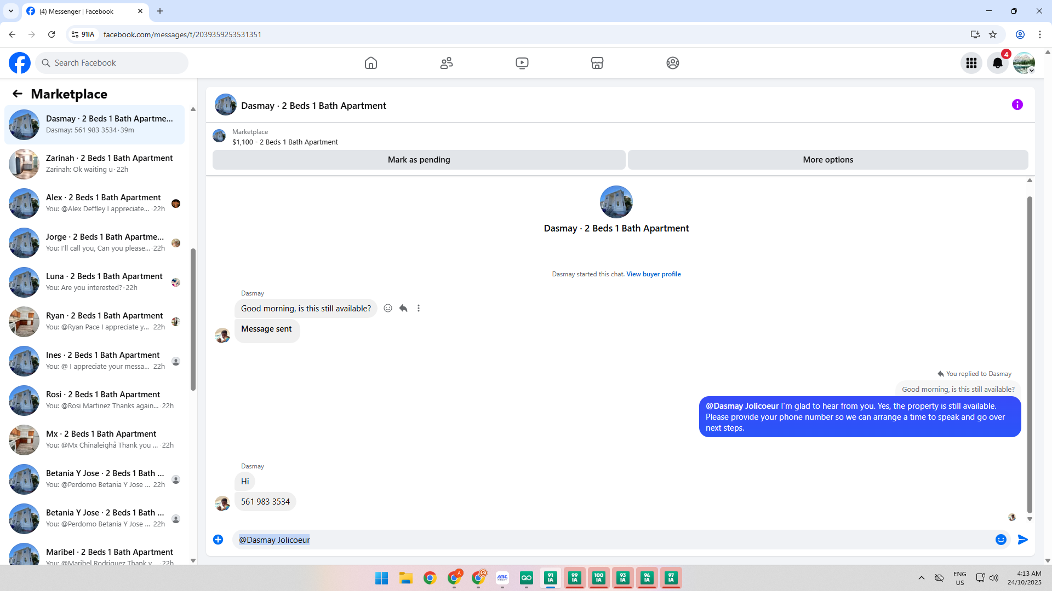
Task: Open Facebook home via logo
Action: coord(20,63)
